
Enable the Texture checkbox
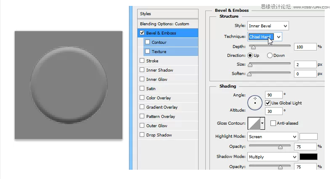[147, 51]
